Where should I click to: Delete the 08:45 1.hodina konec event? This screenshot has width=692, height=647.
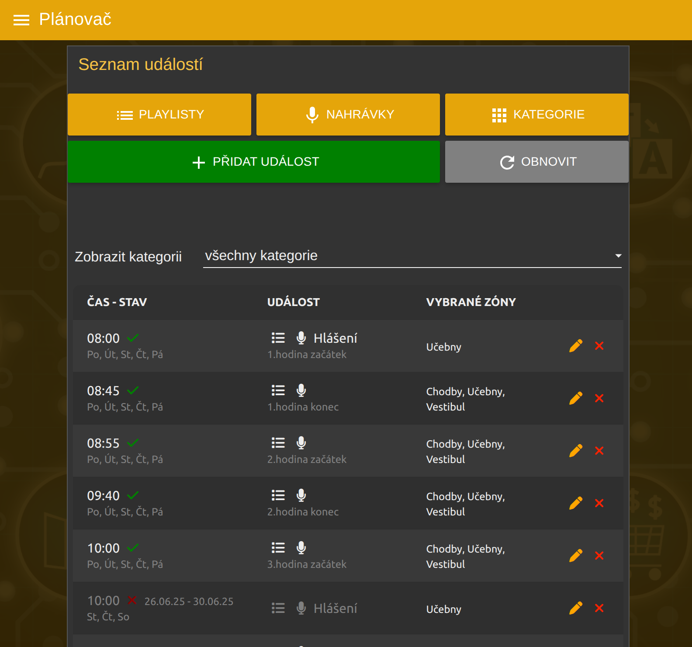599,398
